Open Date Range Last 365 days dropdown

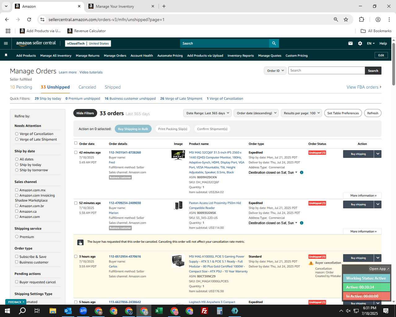(x=207, y=113)
